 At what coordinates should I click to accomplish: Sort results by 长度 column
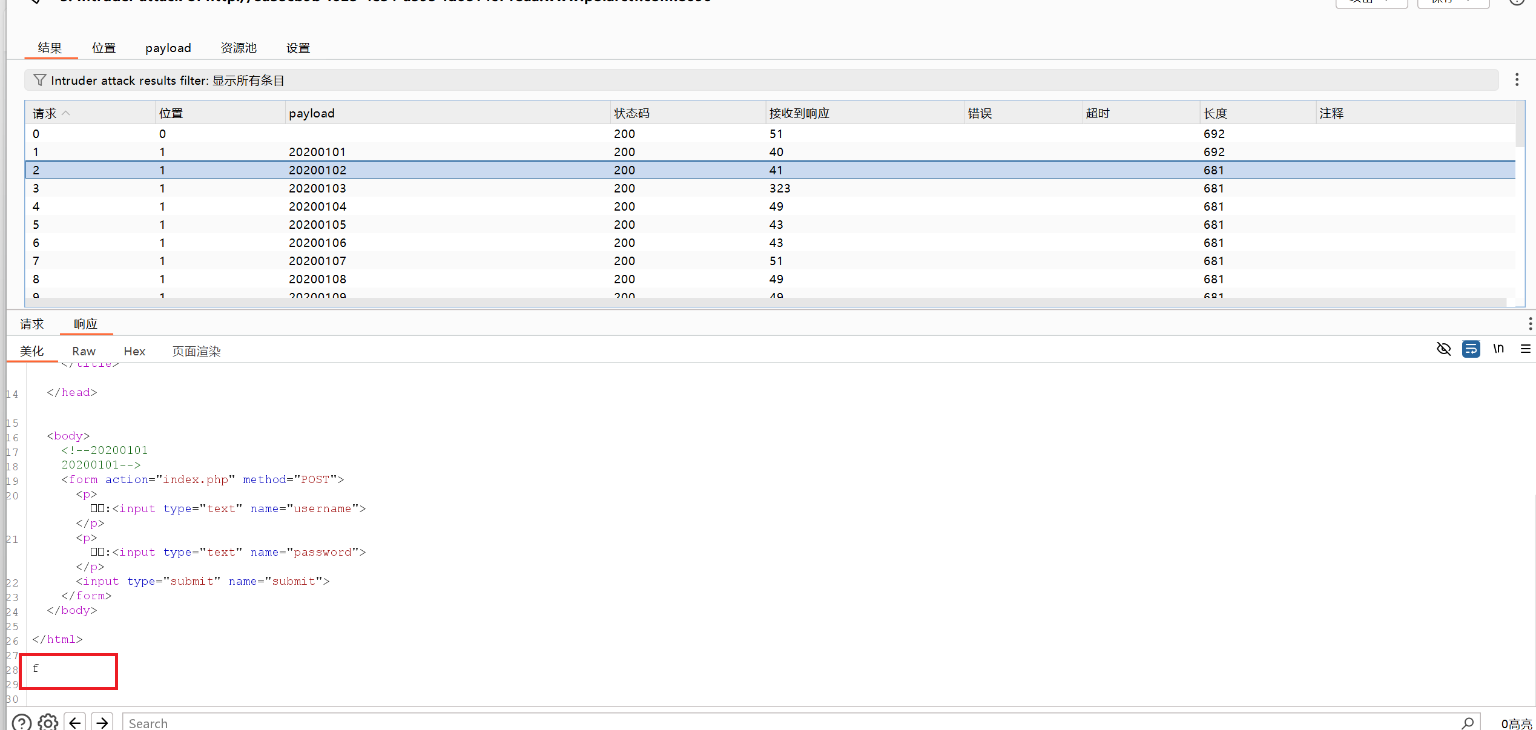tap(1215, 113)
